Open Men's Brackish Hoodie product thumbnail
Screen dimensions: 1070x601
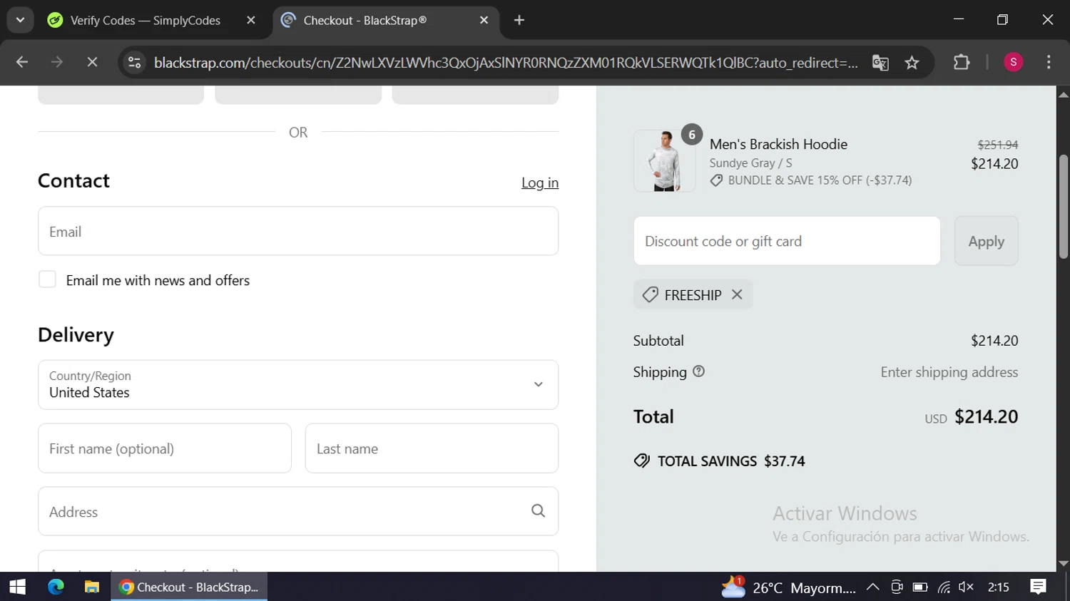[x=664, y=161]
